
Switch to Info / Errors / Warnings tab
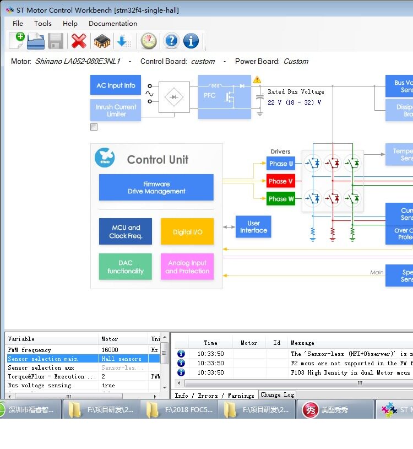(x=214, y=396)
